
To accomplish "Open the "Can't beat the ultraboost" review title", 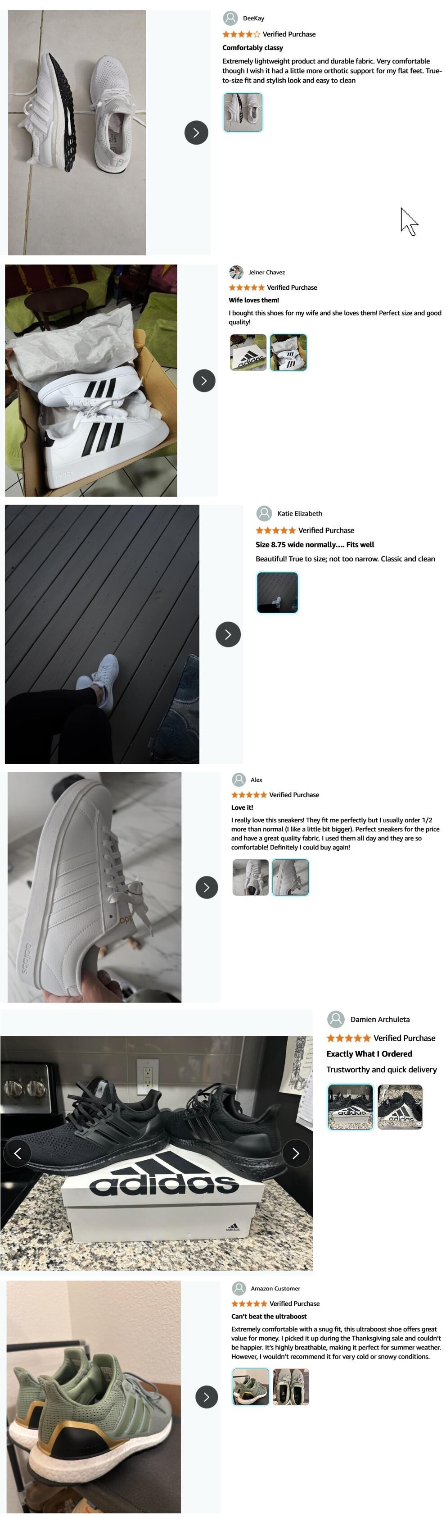I will 268,1316.
